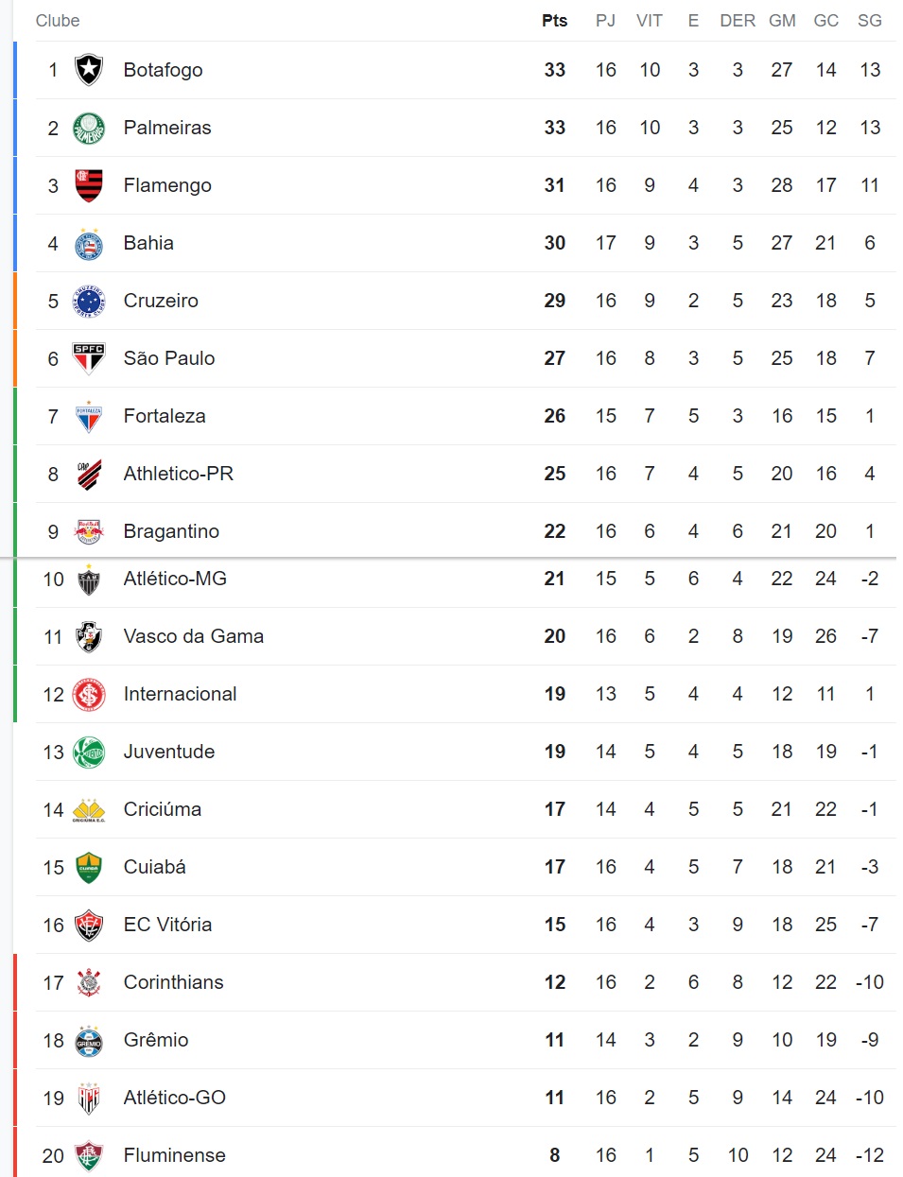Viewport: 903px width, 1177px height.
Task: Click the Corinthians crest icon
Action: [89, 982]
